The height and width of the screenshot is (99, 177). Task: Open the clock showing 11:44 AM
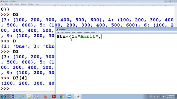pyautogui.click(x=170, y=97)
